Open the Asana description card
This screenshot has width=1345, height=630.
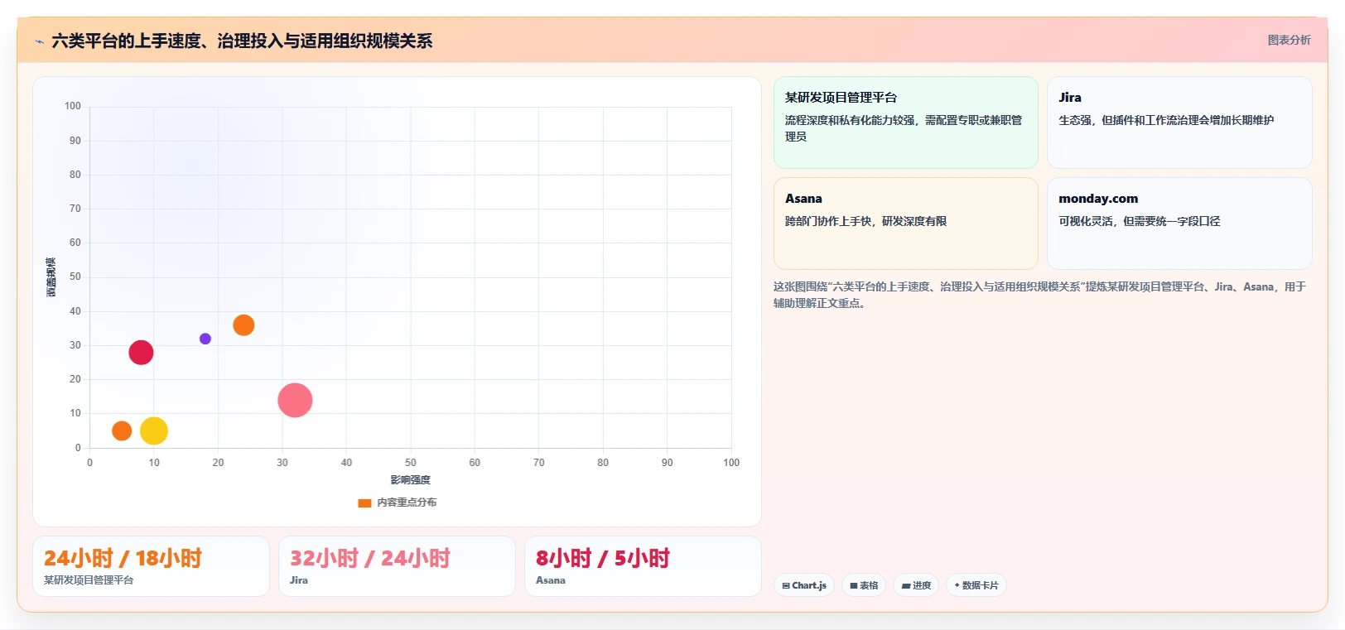905,224
